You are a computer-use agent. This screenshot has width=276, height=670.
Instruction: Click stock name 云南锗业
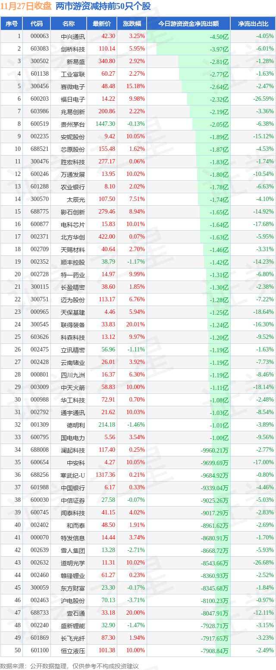click(x=73, y=362)
